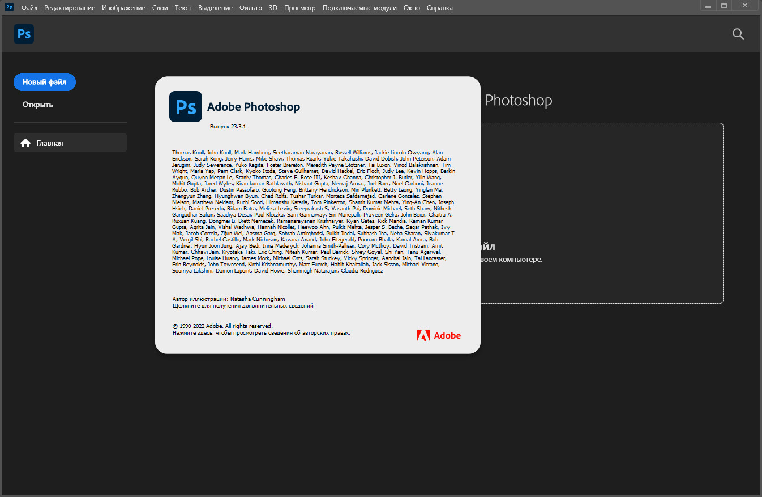762x497 pixels.
Task: Maximize the Photoshop window
Action: point(724,5)
